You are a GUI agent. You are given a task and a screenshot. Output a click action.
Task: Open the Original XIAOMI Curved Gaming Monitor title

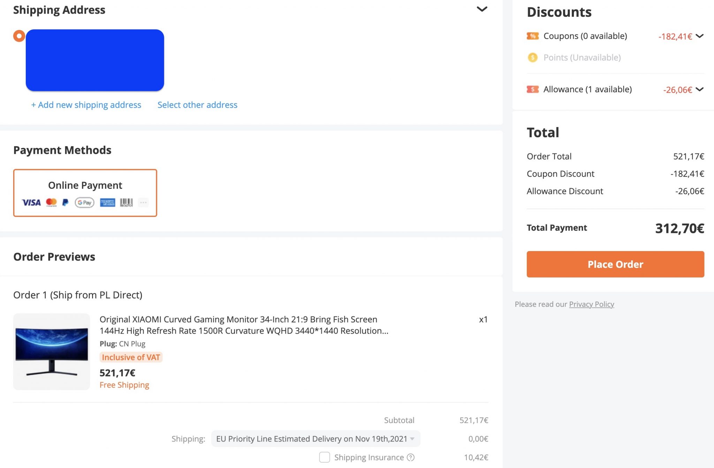[244, 325]
